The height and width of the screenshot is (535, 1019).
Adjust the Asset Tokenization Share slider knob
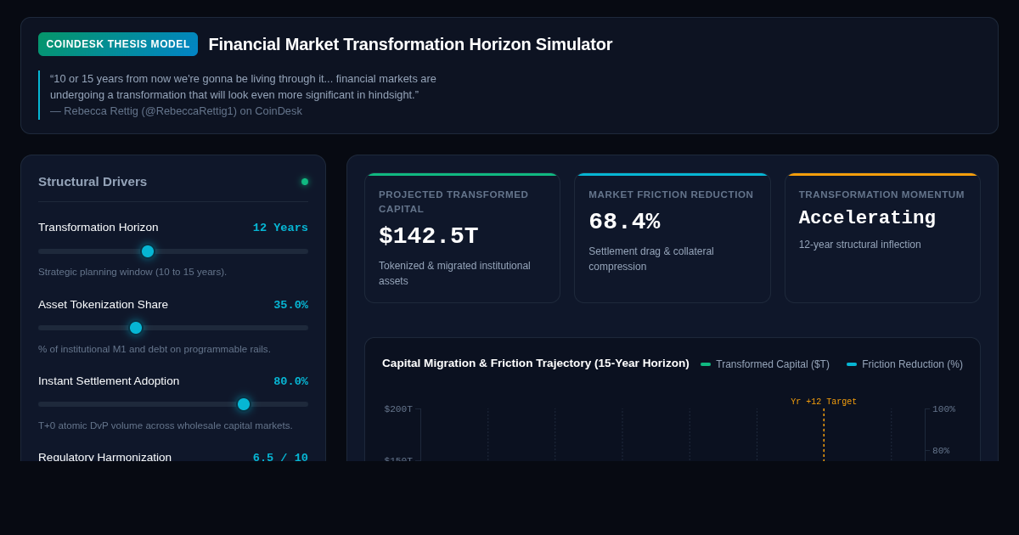[x=136, y=328]
